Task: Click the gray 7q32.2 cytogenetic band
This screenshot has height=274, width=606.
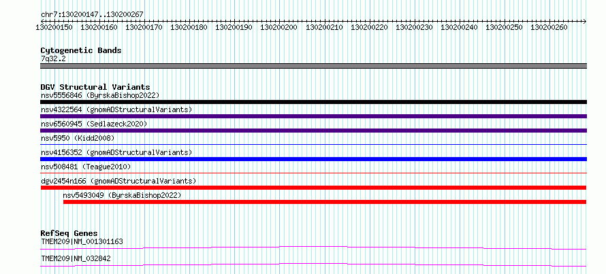Action: (x=313, y=66)
